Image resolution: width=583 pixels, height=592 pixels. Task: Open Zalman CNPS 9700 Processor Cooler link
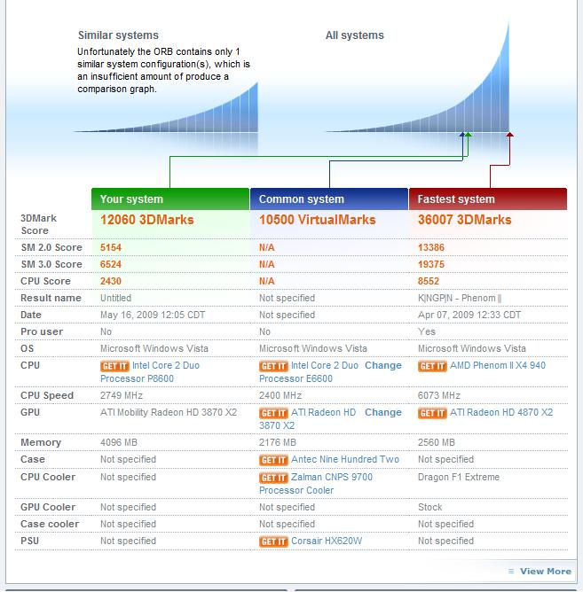(x=316, y=484)
